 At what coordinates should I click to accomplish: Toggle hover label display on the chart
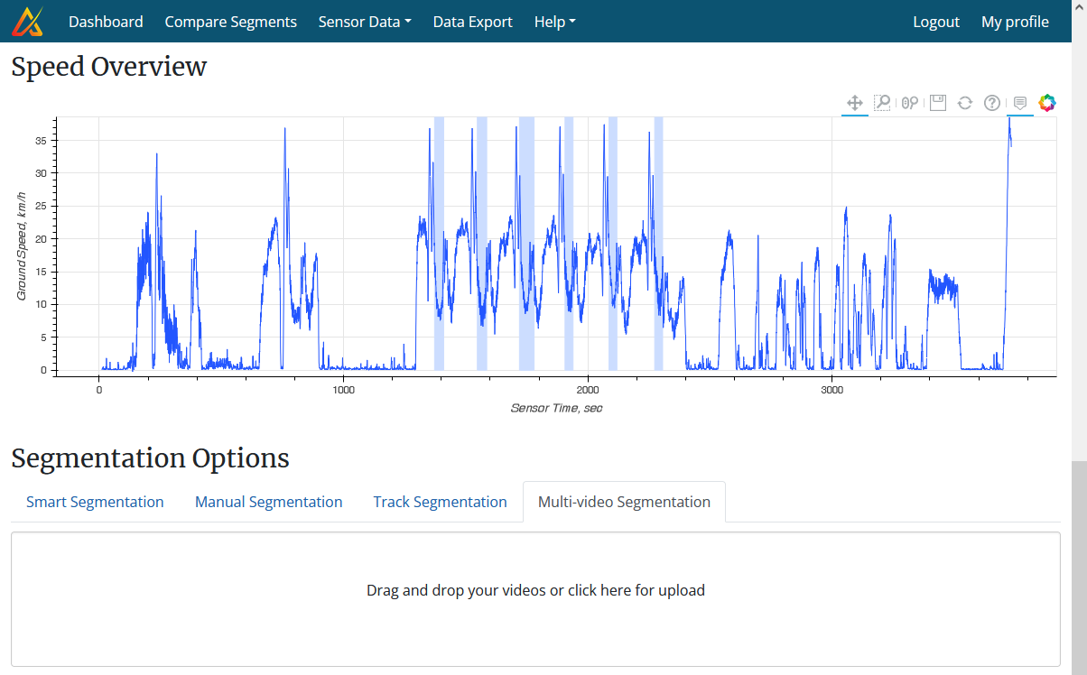coord(1019,102)
